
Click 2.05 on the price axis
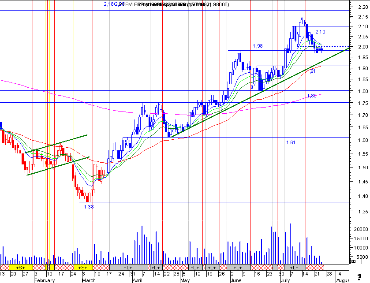click(363, 37)
